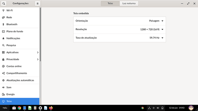Open Wi-Fi settings in sidebar
Image resolution: width=198 pixels, height=111 pixels.
pyautogui.click(x=20, y=11)
